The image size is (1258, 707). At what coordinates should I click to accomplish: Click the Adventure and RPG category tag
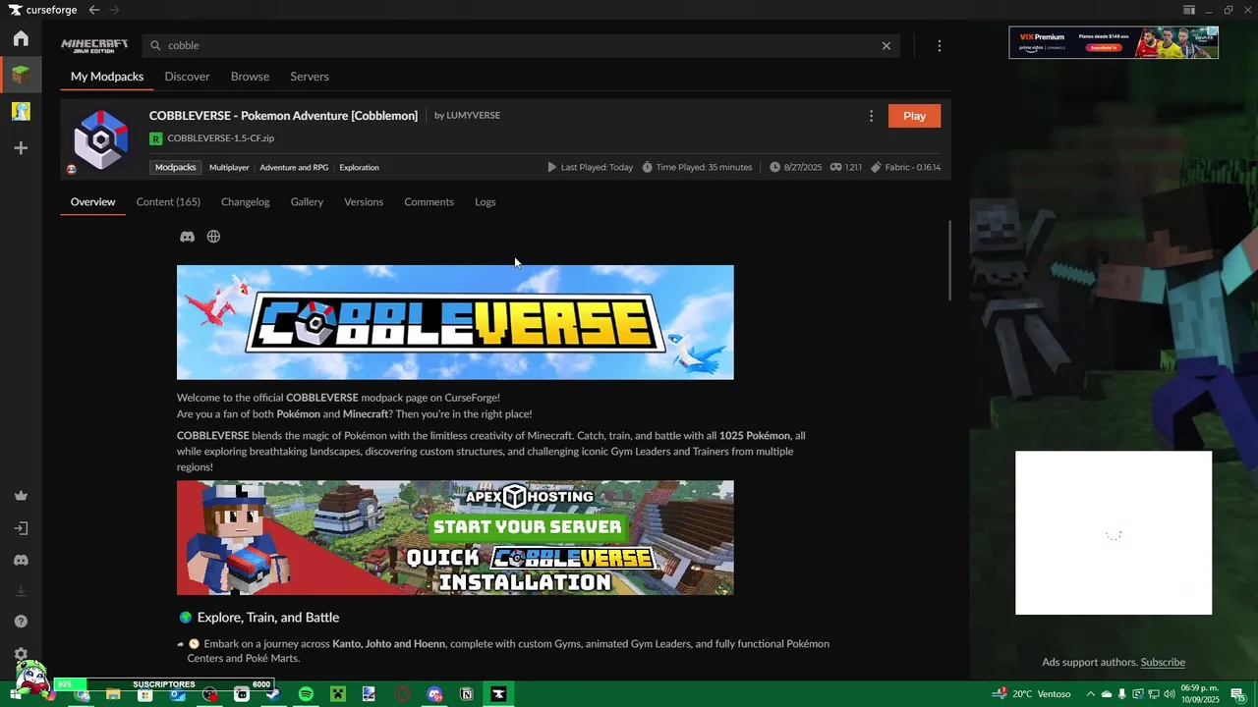click(x=294, y=168)
